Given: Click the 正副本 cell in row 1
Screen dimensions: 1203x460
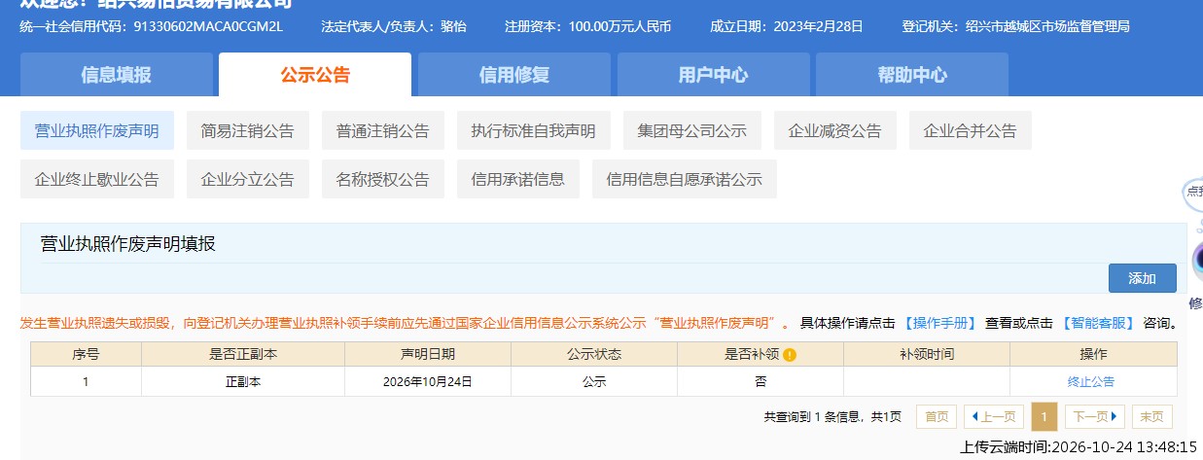Looking at the screenshot, I should point(243,382).
